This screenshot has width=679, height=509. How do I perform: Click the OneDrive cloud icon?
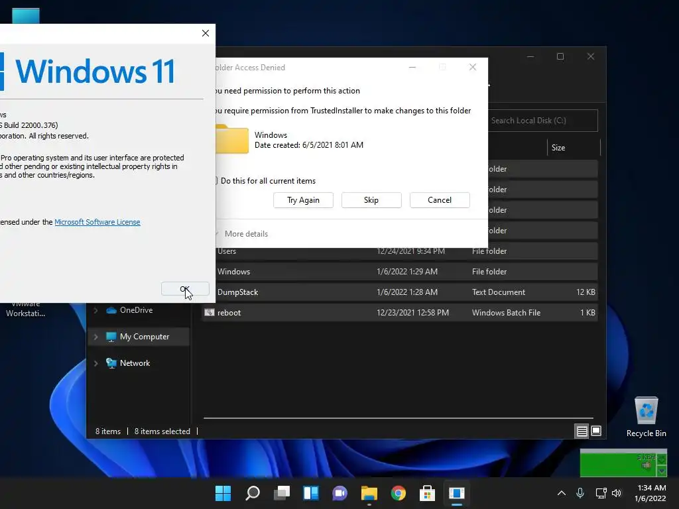[111, 310]
